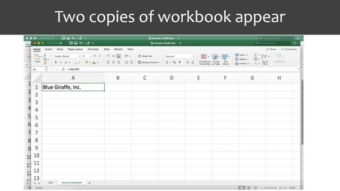The height and width of the screenshot is (191, 340).
Task: Open the View ribbon tab
Action: click(130, 49)
